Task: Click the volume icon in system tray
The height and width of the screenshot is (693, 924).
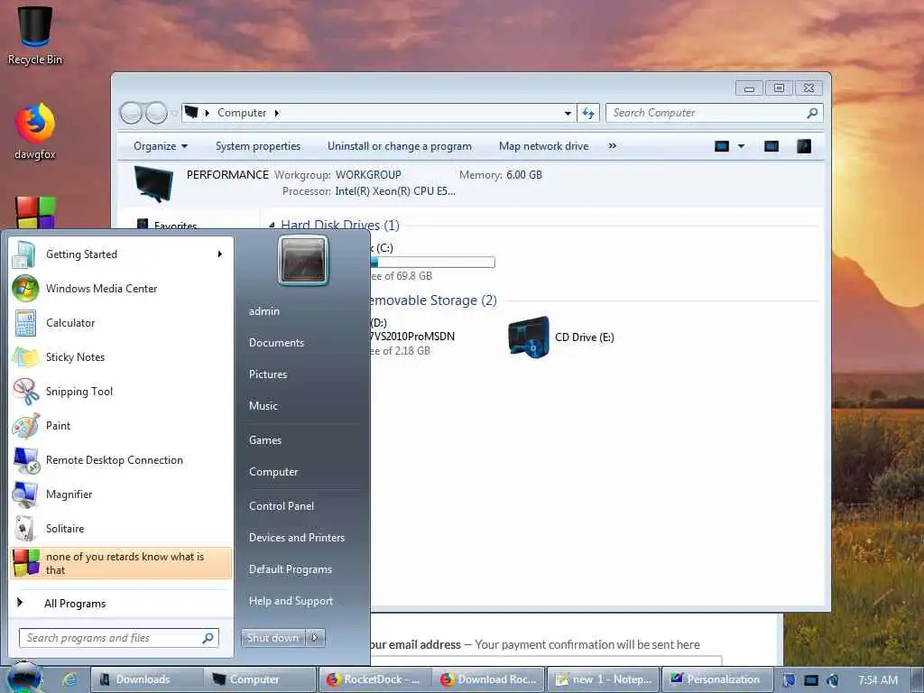Action: click(x=832, y=680)
